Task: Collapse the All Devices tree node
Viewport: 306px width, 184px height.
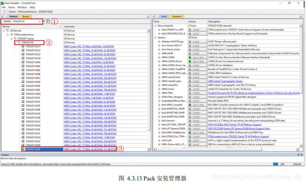Action: point(4,31)
